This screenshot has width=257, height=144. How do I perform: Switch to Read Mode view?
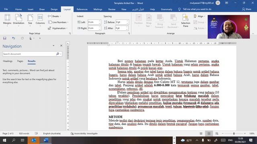pyautogui.click(x=201, y=133)
